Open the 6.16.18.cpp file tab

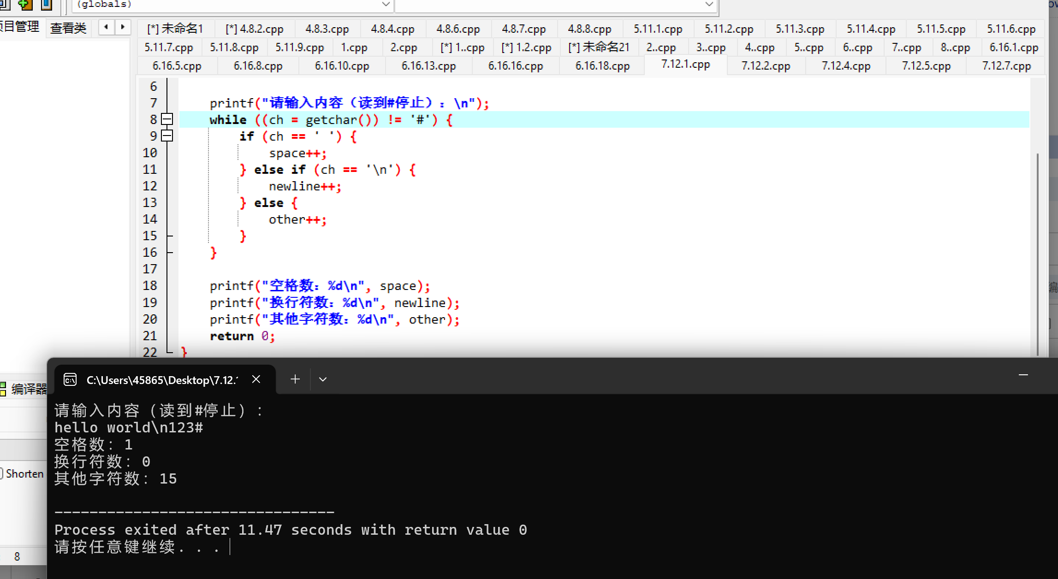click(602, 66)
